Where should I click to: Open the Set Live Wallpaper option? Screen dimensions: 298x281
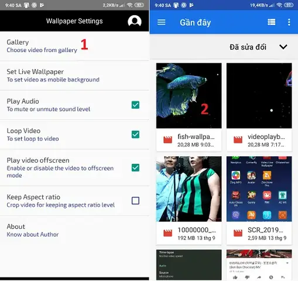click(74, 76)
